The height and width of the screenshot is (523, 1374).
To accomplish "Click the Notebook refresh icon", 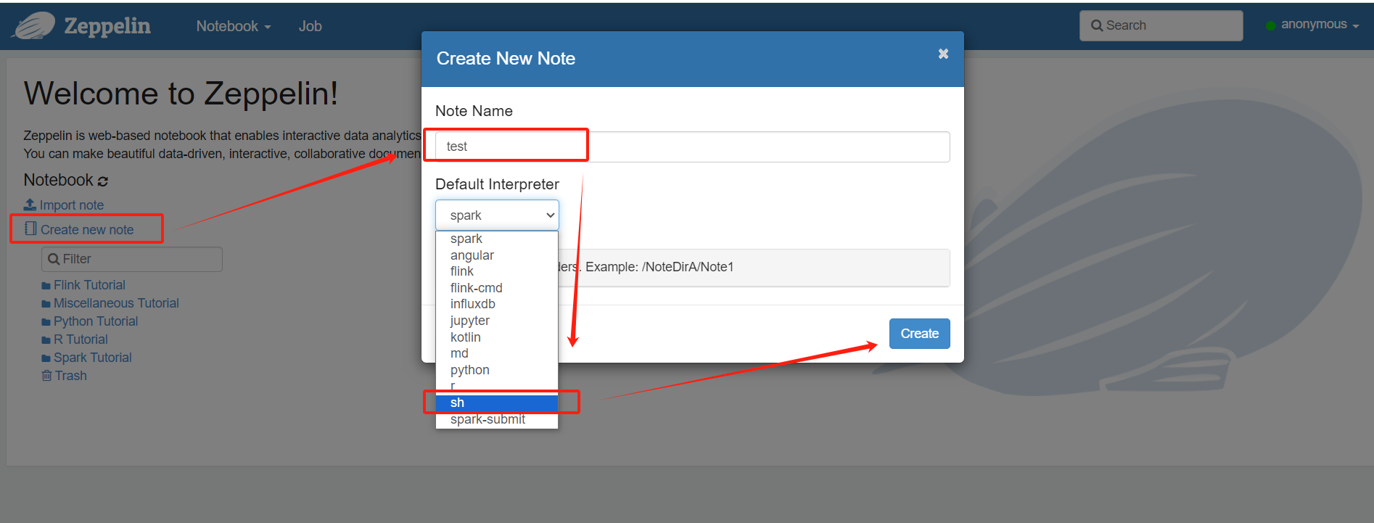I will tap(103, 181).
